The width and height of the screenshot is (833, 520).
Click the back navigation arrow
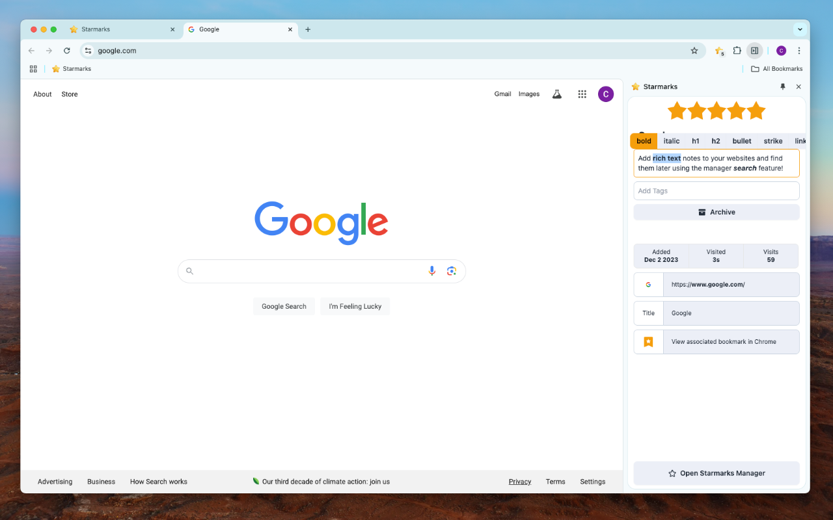31,51
